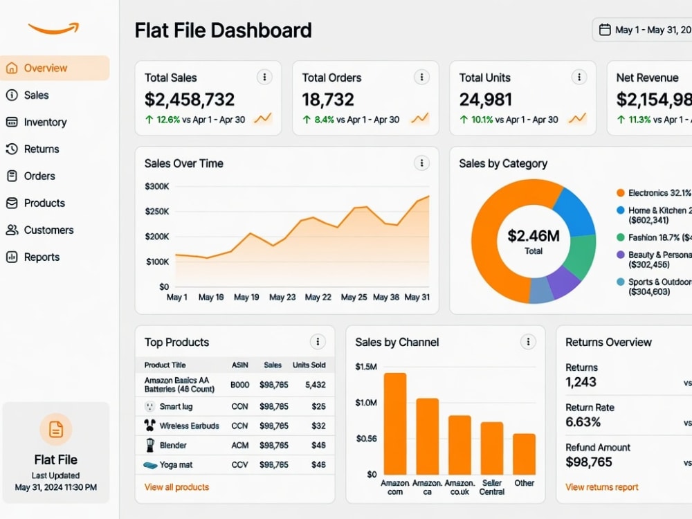
Task: Click the Amazon.com channel bar
Action: click(x=395, y=424)
